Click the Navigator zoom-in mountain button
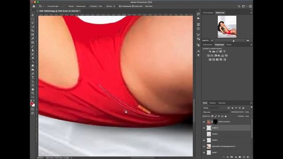The image size is (283, 159). [248, 41]
